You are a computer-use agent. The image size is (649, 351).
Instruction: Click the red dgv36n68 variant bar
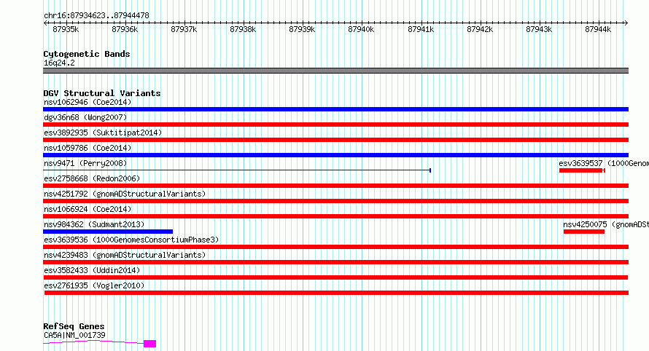click(335, 125)
